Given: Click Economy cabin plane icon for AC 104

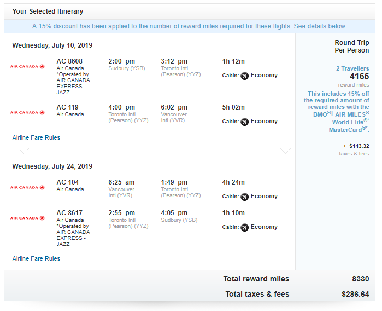Looking at the screenshot, I should pyautogui.click(x=244, y=197).
